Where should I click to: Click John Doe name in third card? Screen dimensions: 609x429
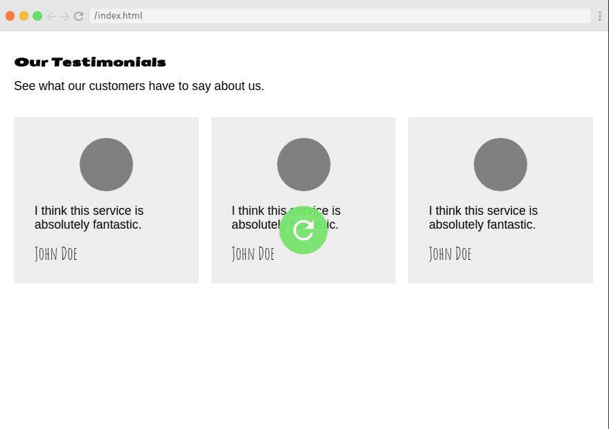[x=450, y=254]
